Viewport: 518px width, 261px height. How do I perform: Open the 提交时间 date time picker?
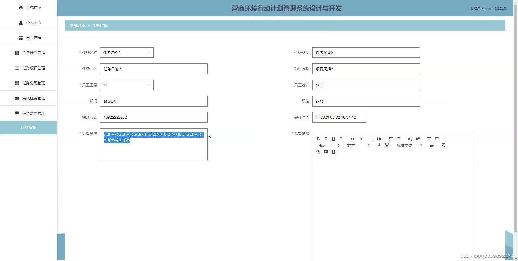(339, 117)
